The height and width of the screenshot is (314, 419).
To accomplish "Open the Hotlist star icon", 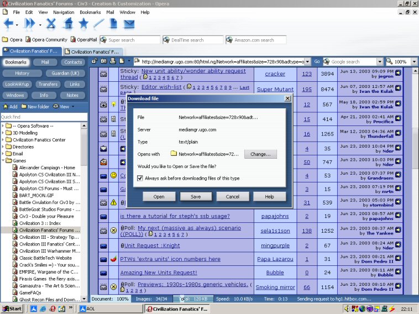I will coord(83,24).
